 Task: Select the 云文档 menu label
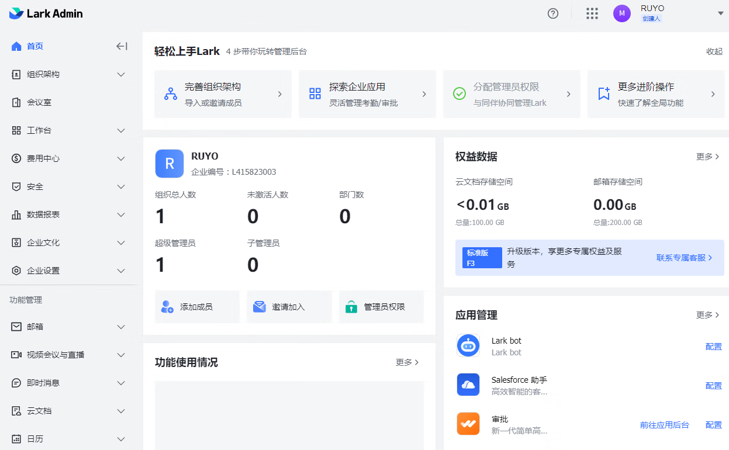tap(39, 411)
